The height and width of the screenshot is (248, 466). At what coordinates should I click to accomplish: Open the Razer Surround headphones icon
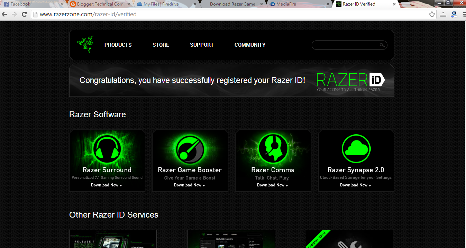click(x=107, y=149)
